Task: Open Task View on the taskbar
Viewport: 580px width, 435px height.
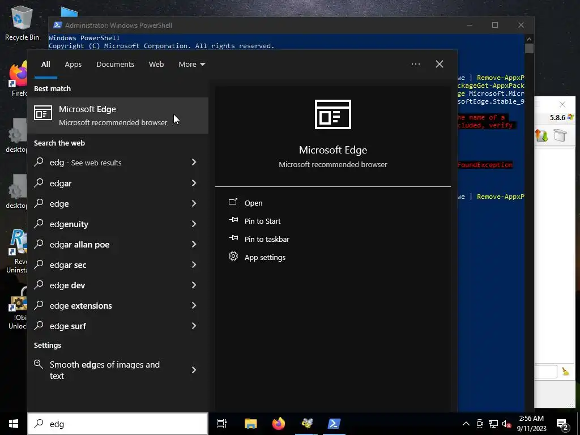Action: (x=222, y=424)
